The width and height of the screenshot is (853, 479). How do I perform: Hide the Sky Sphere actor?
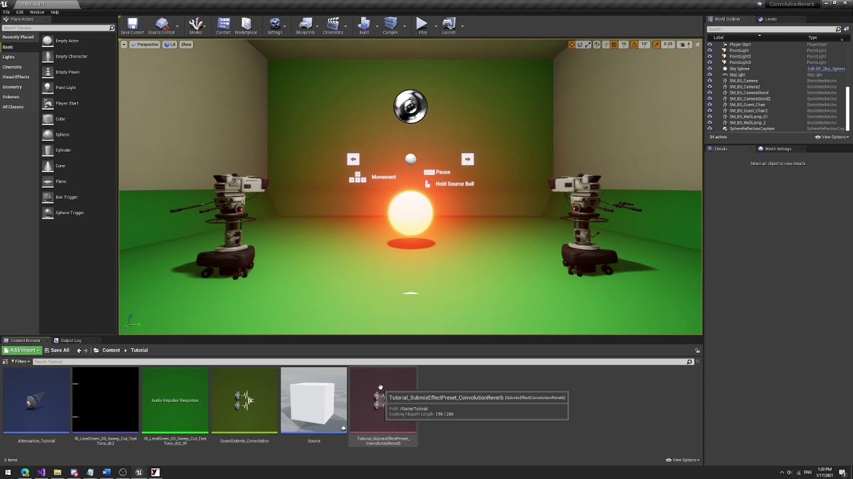pyautogui.click(x=710, y=69)
